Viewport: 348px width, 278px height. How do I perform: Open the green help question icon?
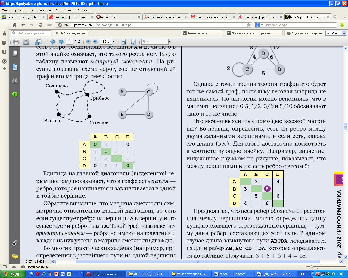(x=15, y=94)
